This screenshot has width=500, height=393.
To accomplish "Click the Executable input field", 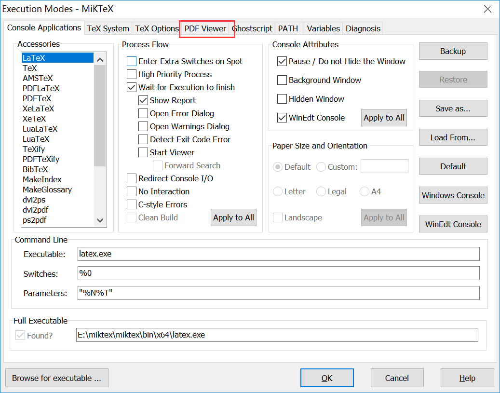I will pos(278,254).
